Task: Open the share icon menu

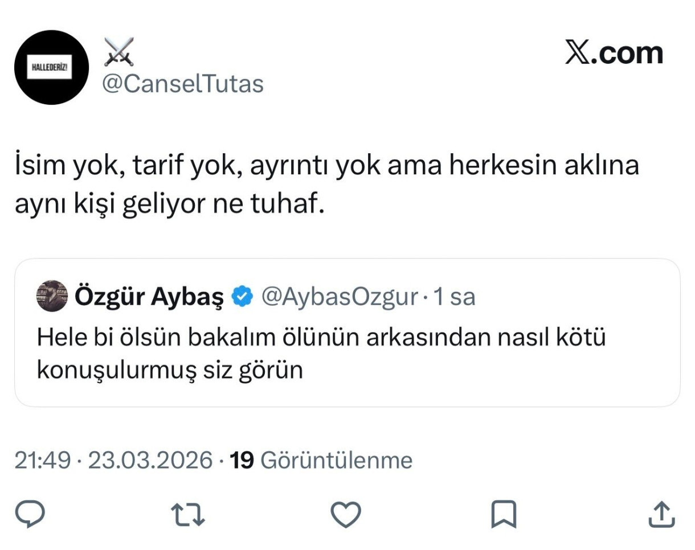Action: 662,514
